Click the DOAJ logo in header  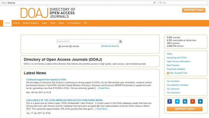[48, 13]
